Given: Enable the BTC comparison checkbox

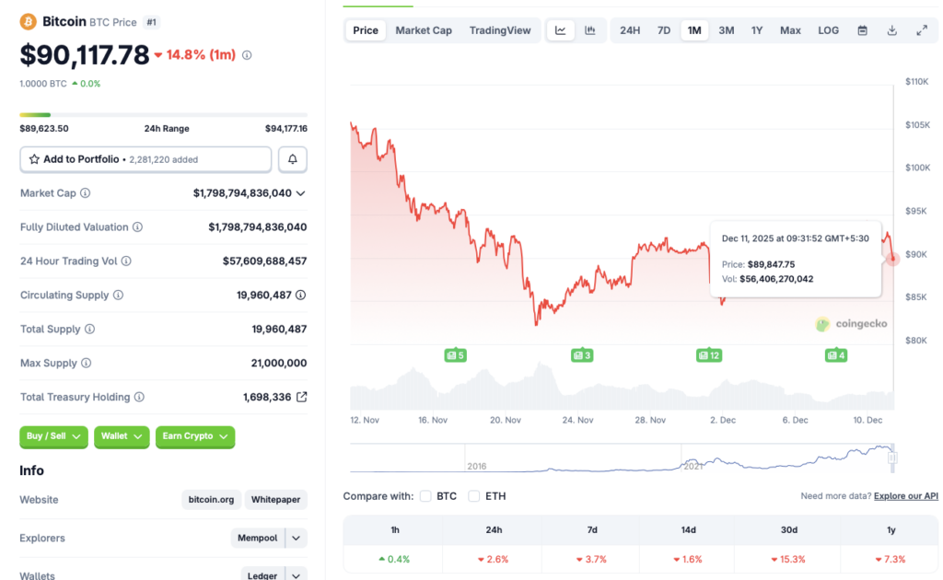Looking at the screenshot, I should click(425, 495).
